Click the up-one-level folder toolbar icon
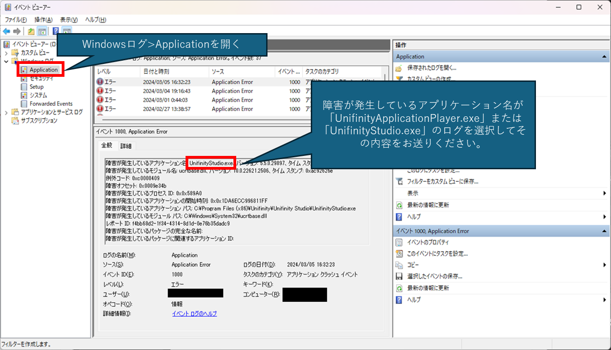 click(31, 31)
